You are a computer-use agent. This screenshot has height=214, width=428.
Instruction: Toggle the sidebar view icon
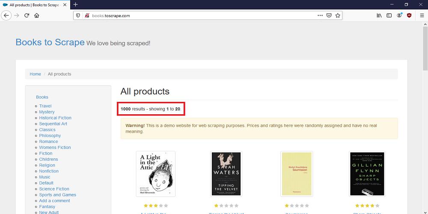pos(389,15)
